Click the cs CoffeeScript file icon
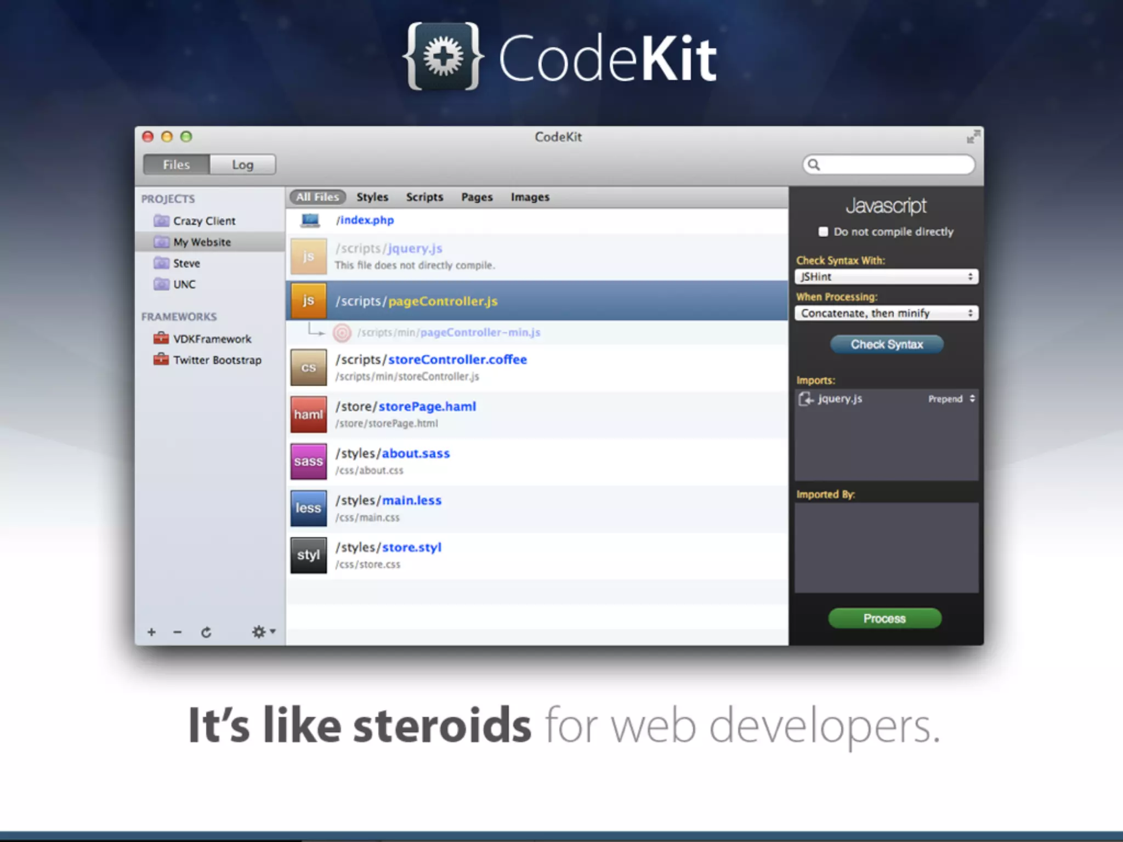 (x=308, y=367)
